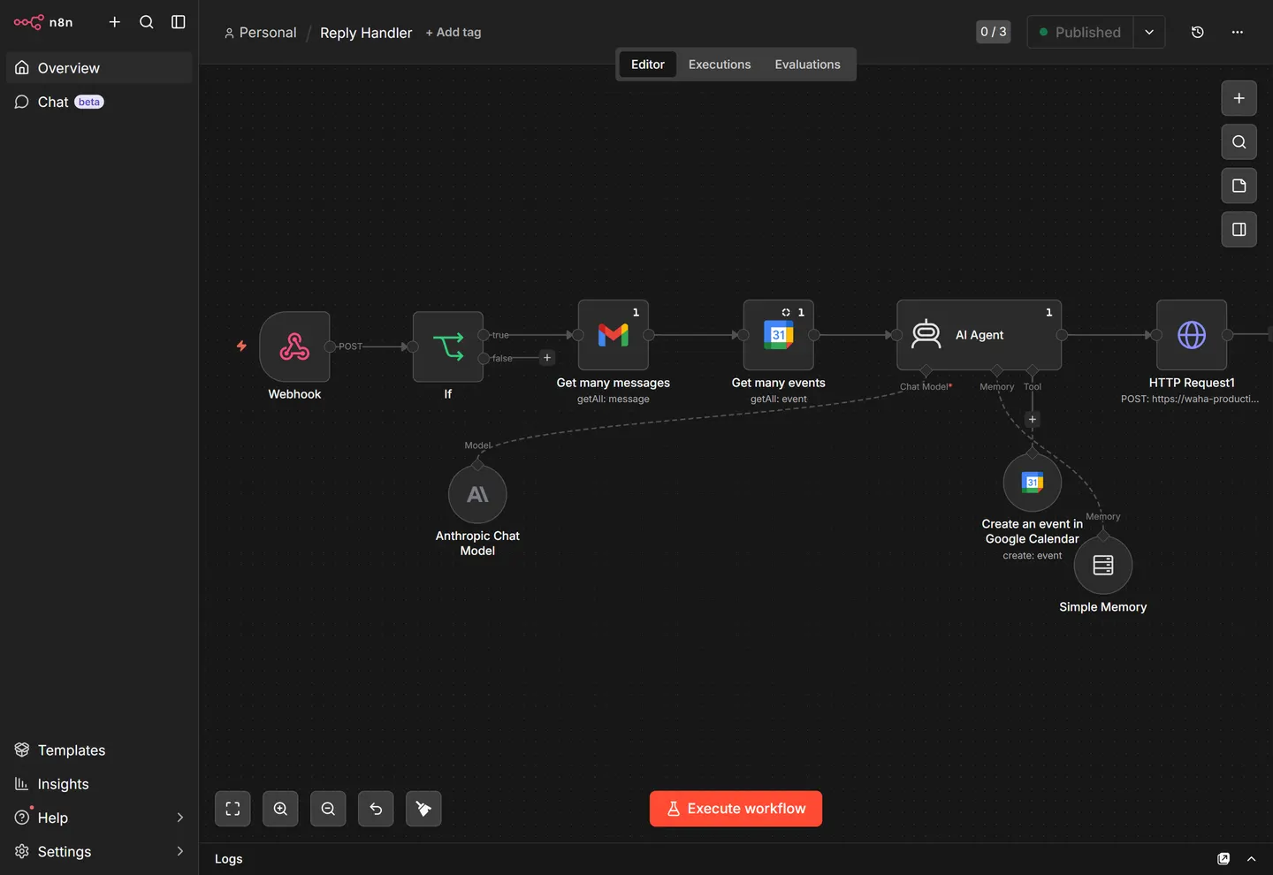
Task: Pop out the Logs panel
Action: 1223,859
